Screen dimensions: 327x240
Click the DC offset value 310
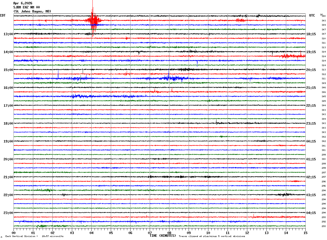[323, 39]
